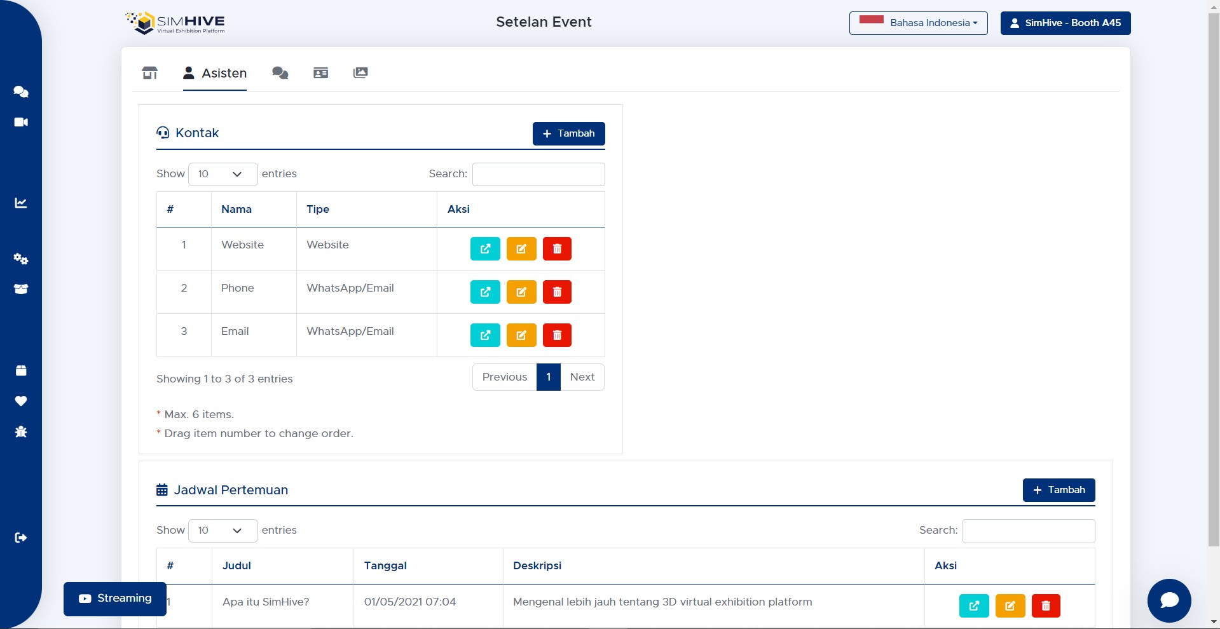Switch to the booth store tab icon
Screen dimensions: 1220x629
click(x=149, y=73)
